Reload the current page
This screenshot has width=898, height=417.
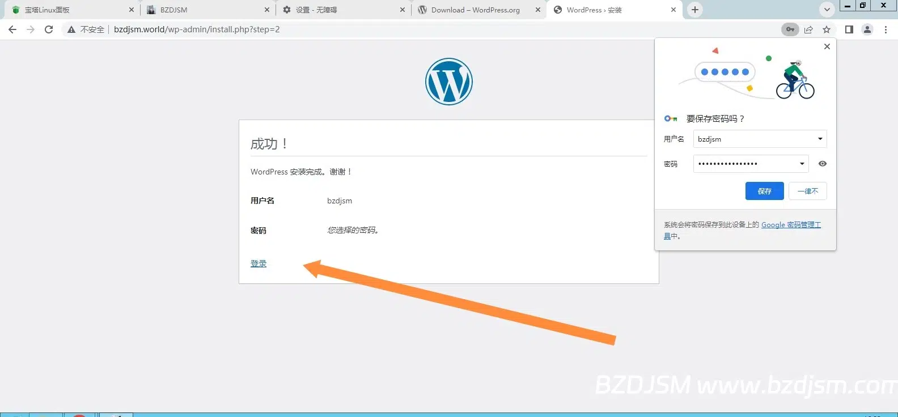49,29
